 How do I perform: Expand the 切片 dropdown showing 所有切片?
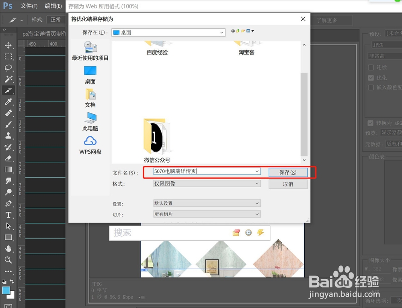pyautogui.click(x=258, y=214)
